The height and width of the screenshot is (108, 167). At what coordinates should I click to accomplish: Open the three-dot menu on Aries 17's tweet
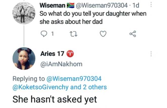tap(151, 54)
